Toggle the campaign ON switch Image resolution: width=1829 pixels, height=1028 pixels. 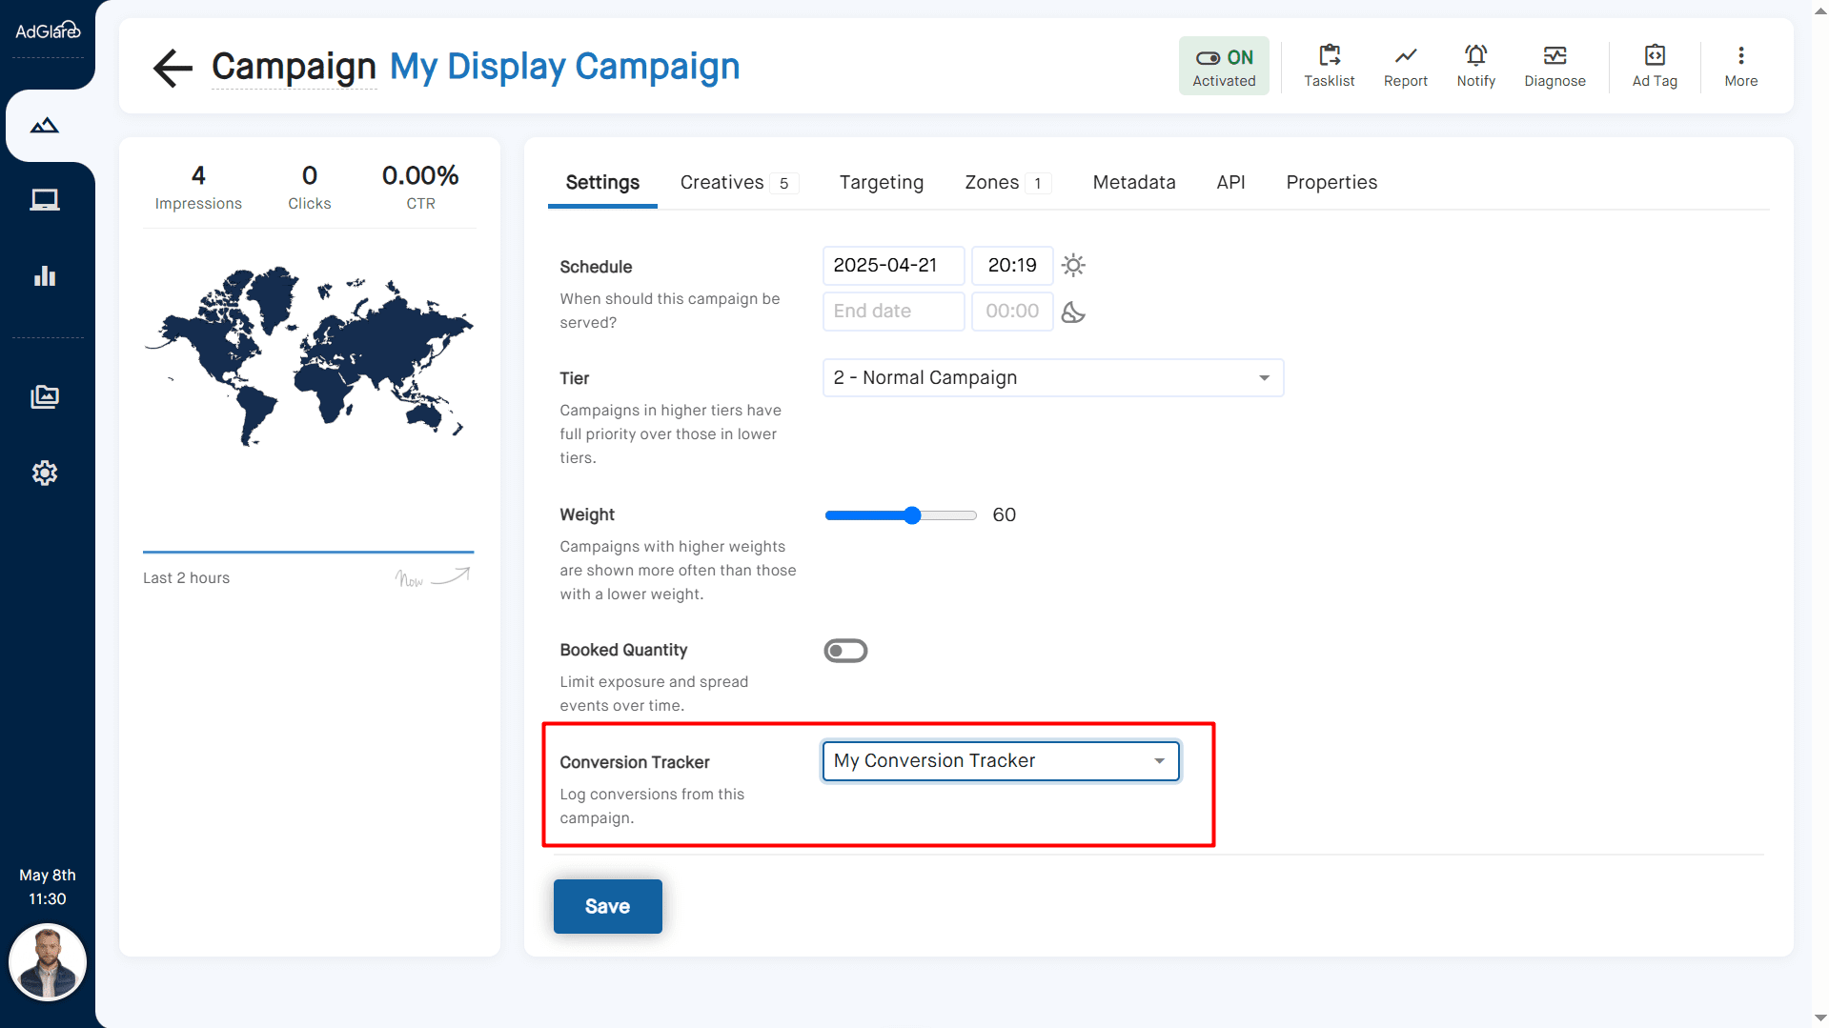point(1224,65)
